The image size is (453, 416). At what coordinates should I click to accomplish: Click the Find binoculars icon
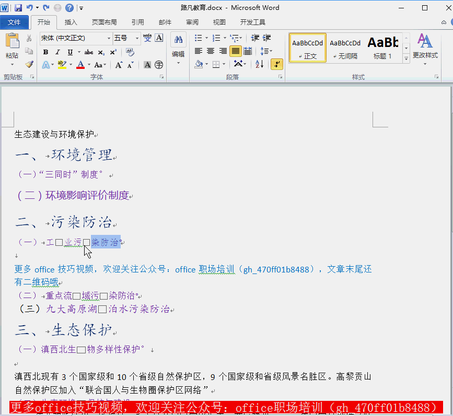click(x=178, y=40)
